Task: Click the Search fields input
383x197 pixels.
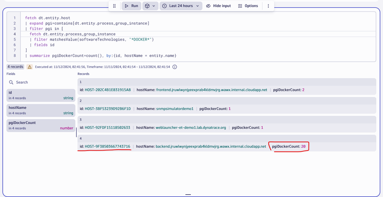Action: [41, 82]
